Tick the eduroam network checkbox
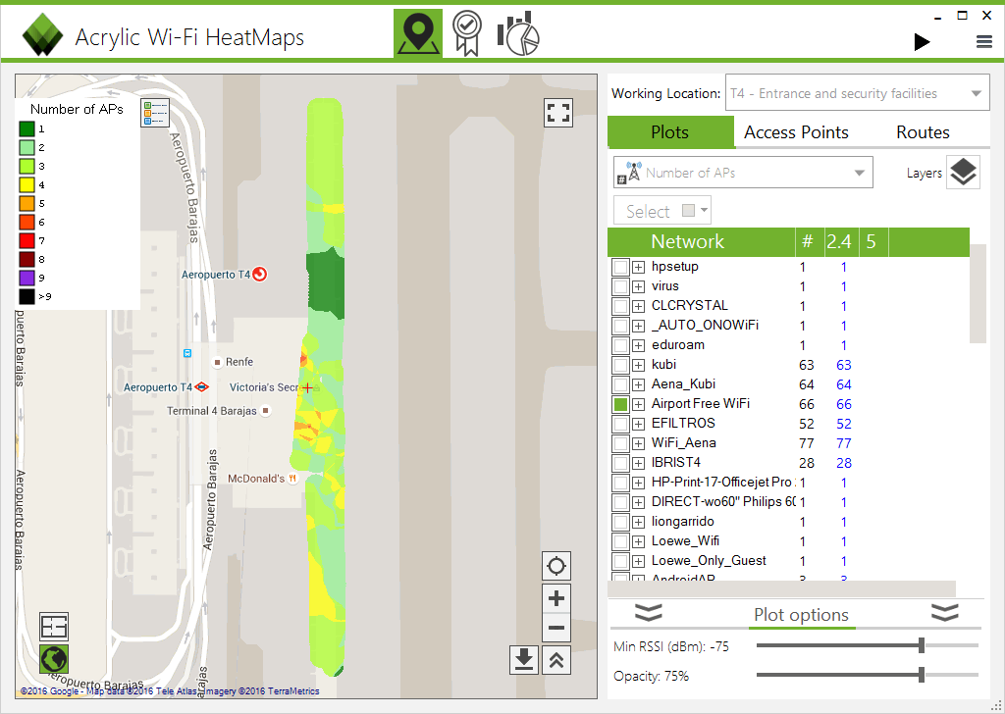1005x714 pixels. (620, 345)
